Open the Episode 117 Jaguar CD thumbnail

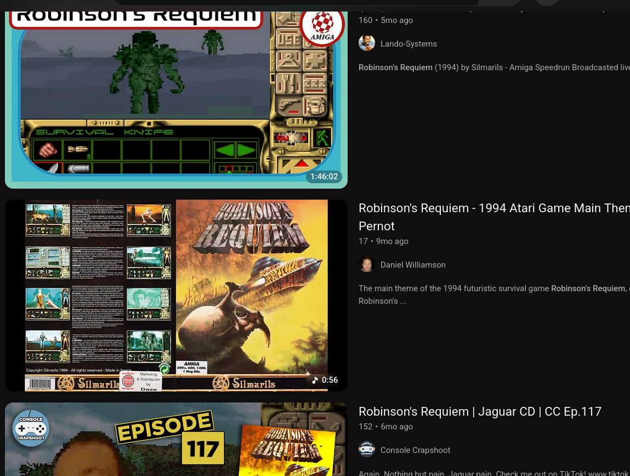tap(176, 439)
